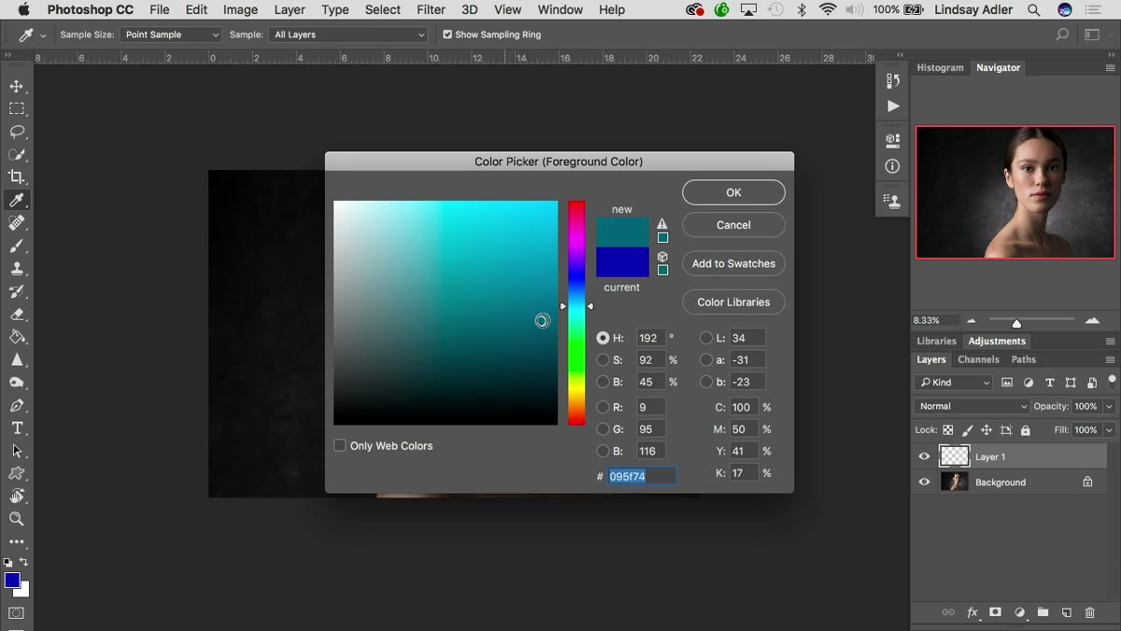Image resolution: width=1121 pixels, height=631 pixels.
Task: Open the Properties info panel icon
Action: [892, 166]
